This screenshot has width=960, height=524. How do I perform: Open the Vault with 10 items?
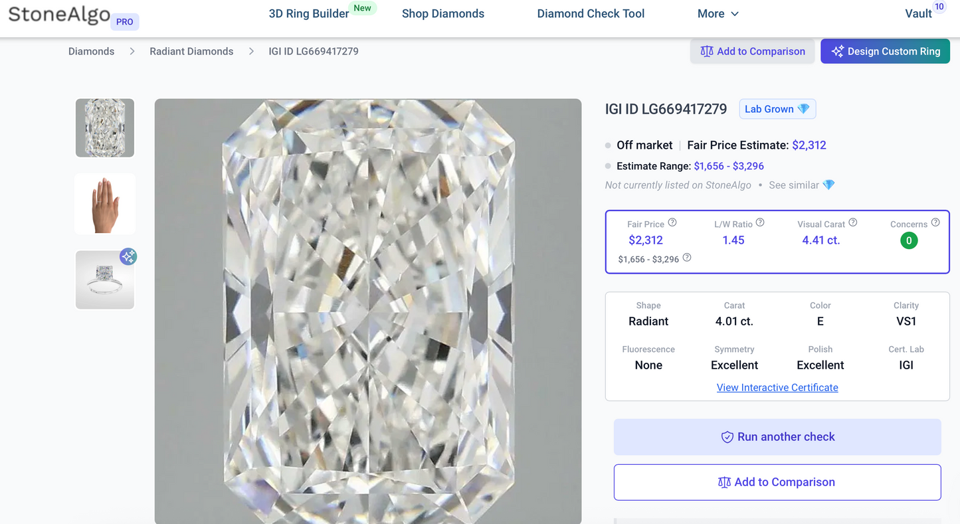(x=919, y=13)
